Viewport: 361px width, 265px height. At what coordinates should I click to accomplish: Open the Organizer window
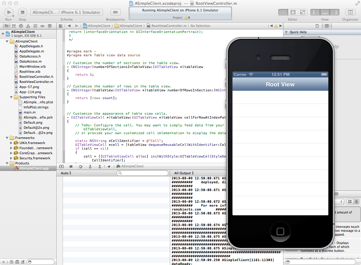coord(350,12)
